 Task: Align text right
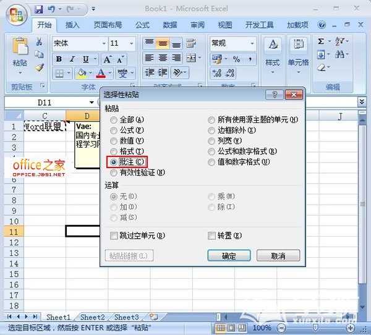[x=176, y=57]
